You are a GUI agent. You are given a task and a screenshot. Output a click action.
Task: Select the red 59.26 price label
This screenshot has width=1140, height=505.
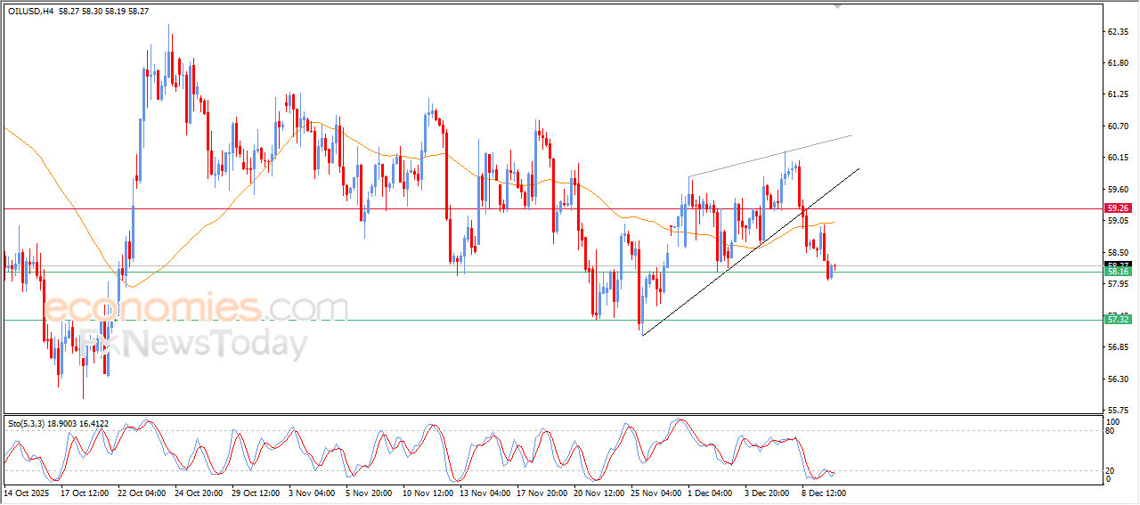coord(1118,208)
